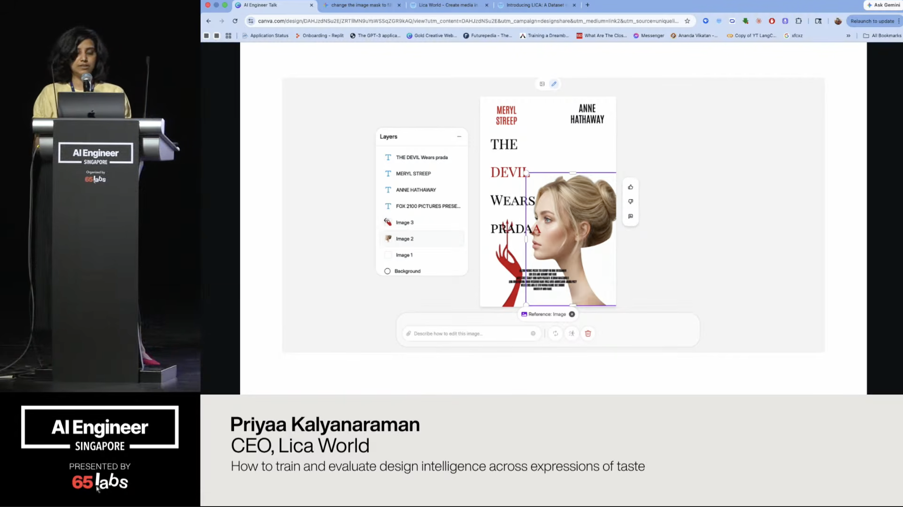
Task: Open the Application Status bookmark
Action: click(265, 36)
